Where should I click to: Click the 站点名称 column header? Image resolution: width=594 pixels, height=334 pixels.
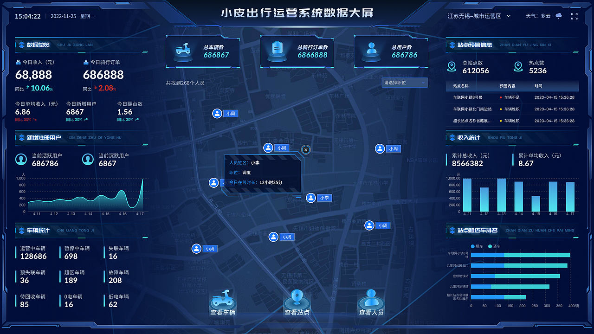461,86
